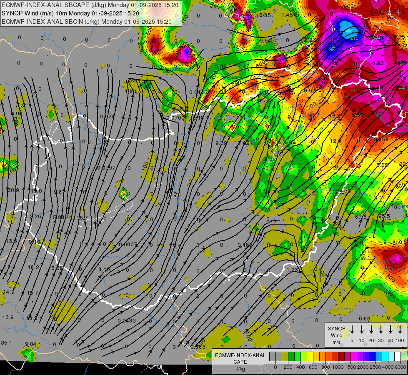Click the map value 1.45

click(287, 15)
